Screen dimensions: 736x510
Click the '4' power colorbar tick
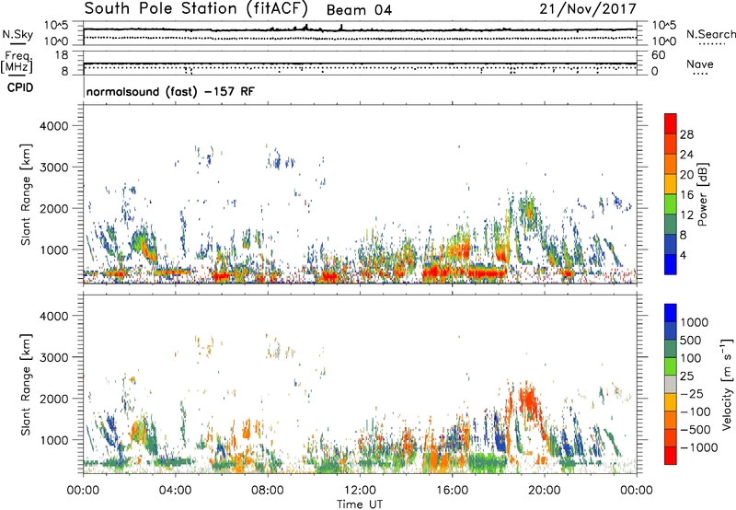pyautogui.click(x=683, y=255)
